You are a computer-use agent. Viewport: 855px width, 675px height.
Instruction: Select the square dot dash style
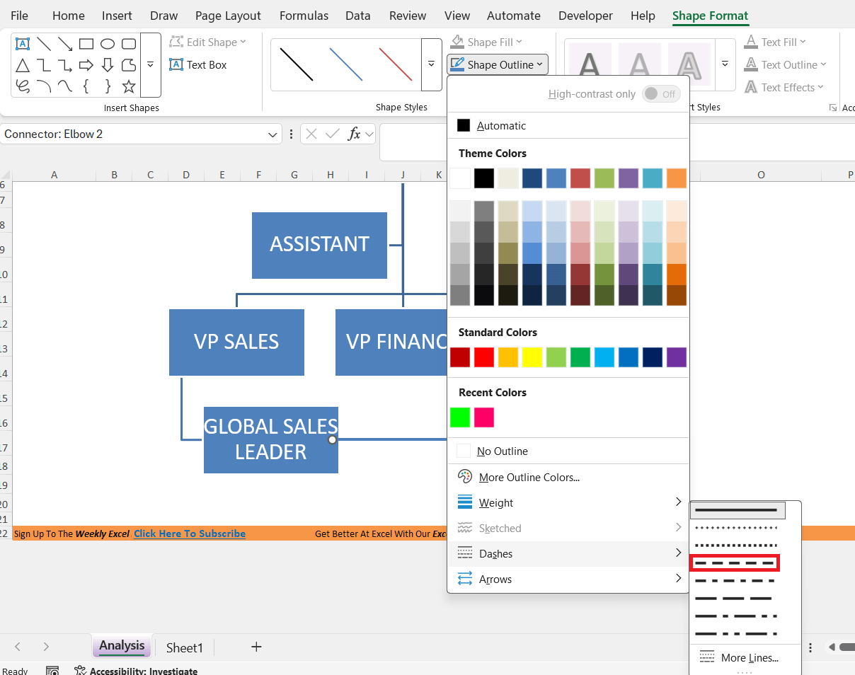736,546
